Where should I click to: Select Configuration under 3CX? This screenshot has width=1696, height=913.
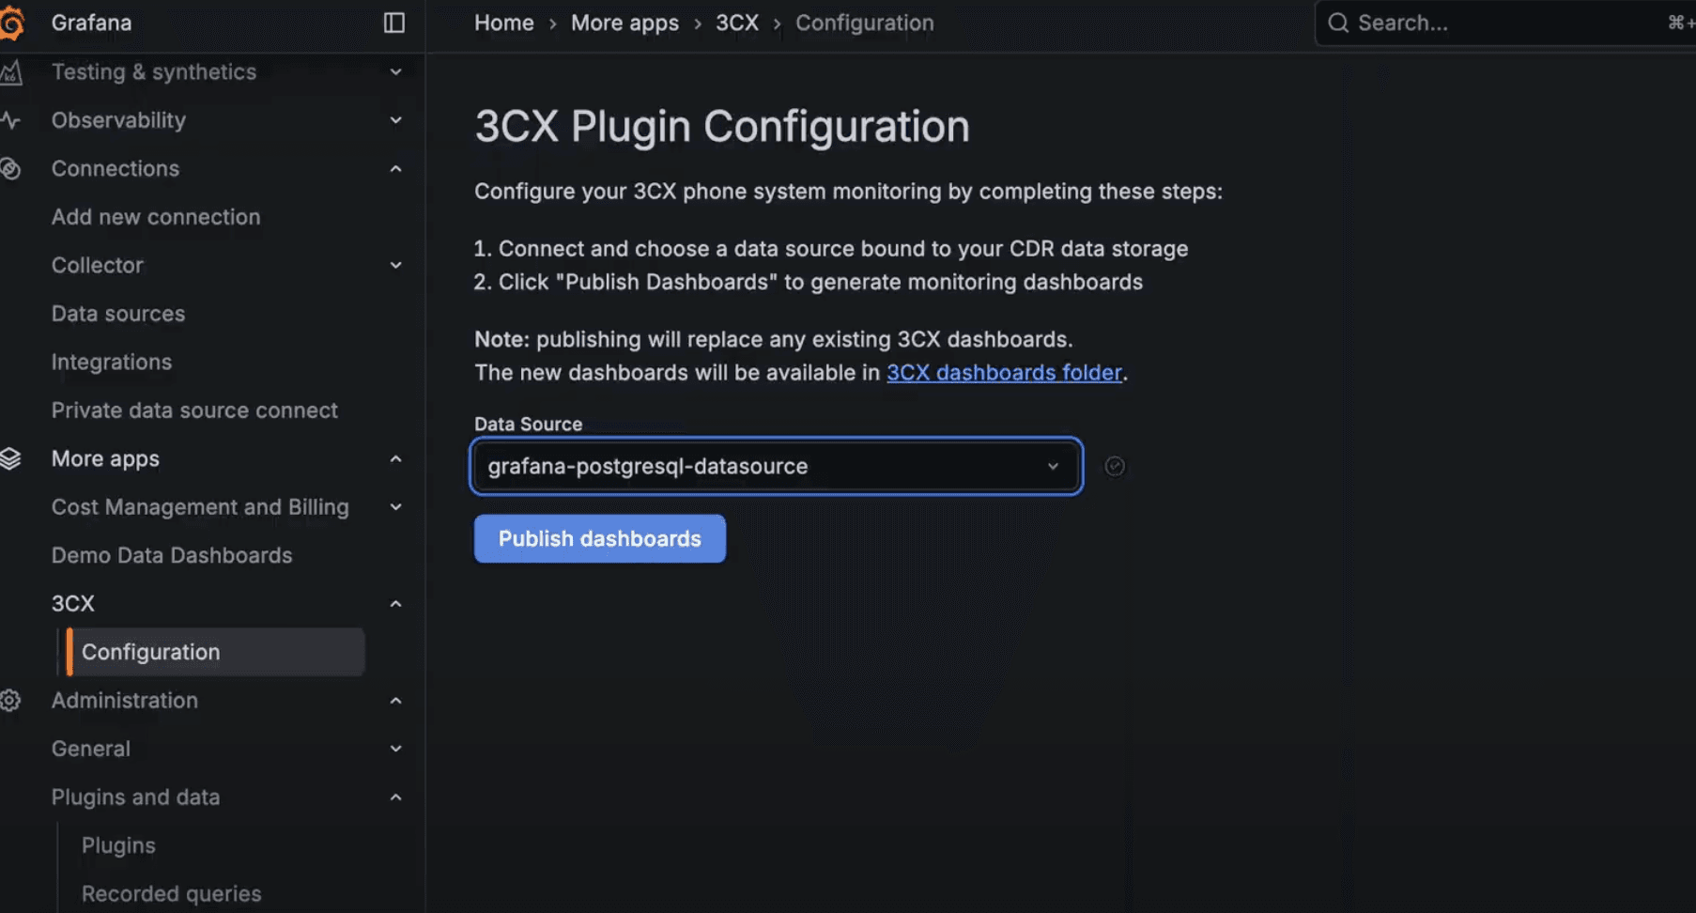point(150,651)
